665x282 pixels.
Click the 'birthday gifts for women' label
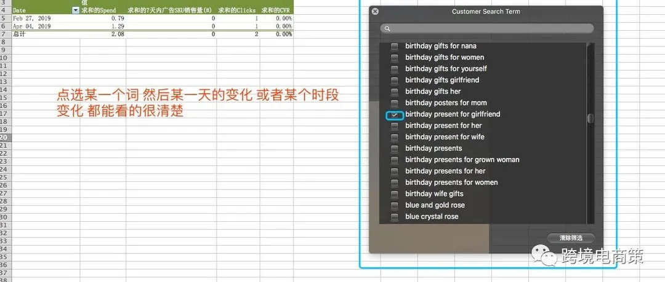(x=445, y=58)
